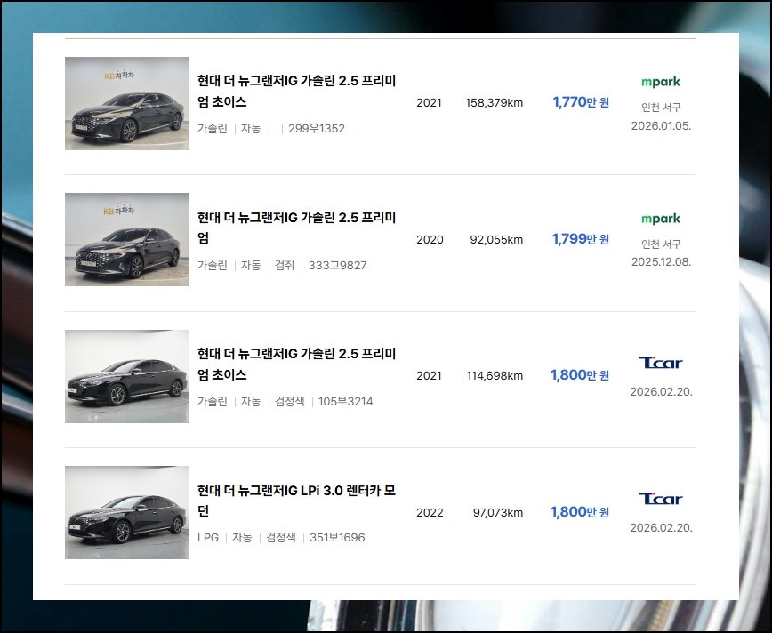Click mileage 158,379km
This screenshot has width=772, height=633.
click(x=495, y=103)
